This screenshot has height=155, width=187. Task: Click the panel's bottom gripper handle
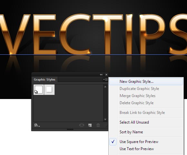tap(70, 129)
